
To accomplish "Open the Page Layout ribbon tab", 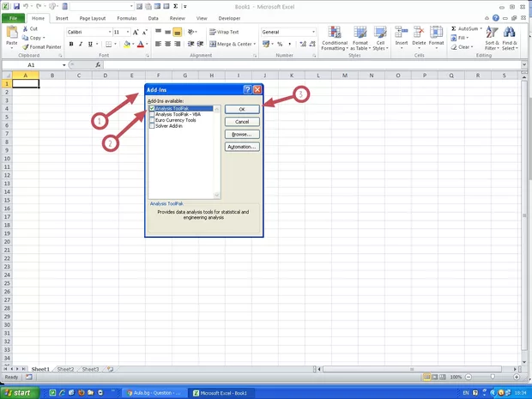I will coord(93,17).
